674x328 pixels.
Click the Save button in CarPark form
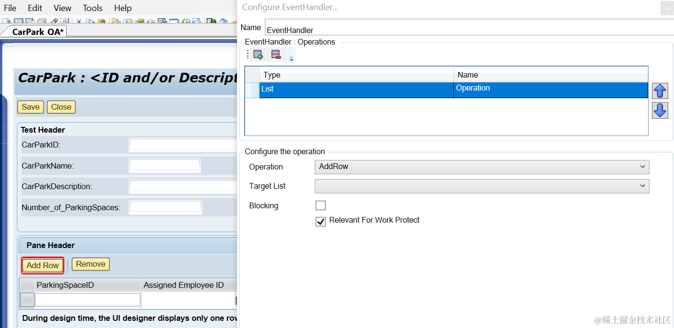pos(31,107)
